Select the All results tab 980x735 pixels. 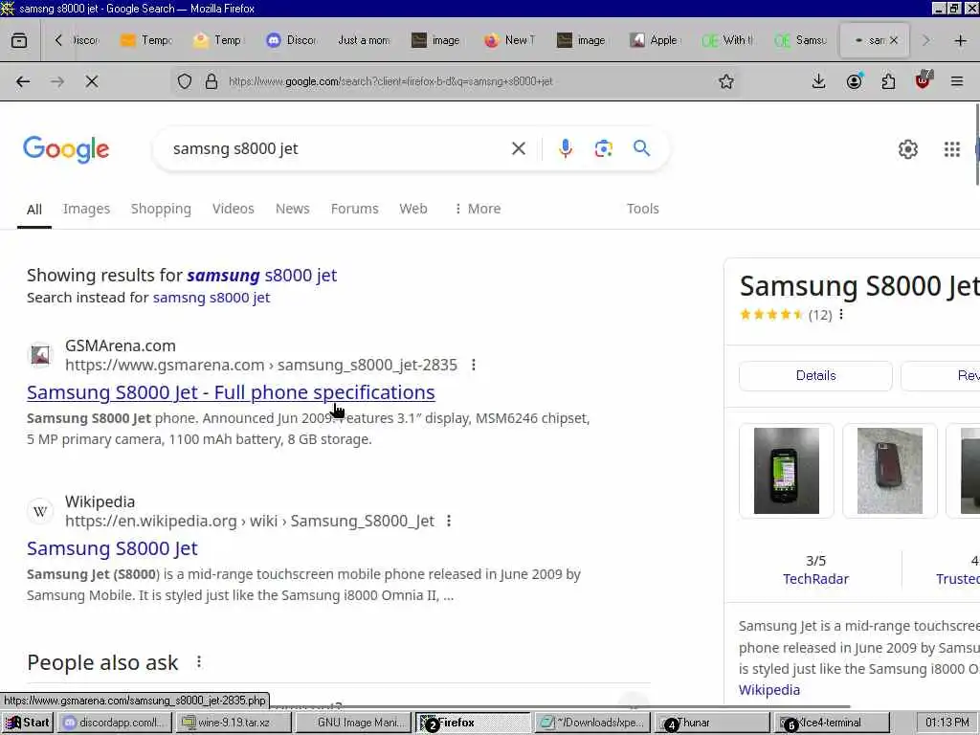(x=34, y=210)
